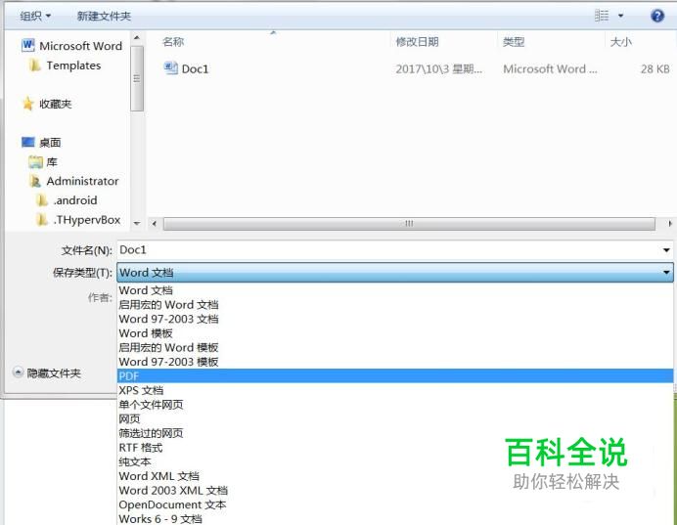Open the Templates folder in sidebar
The height and width of the screenshot is (525, 677).
(73, 66)
